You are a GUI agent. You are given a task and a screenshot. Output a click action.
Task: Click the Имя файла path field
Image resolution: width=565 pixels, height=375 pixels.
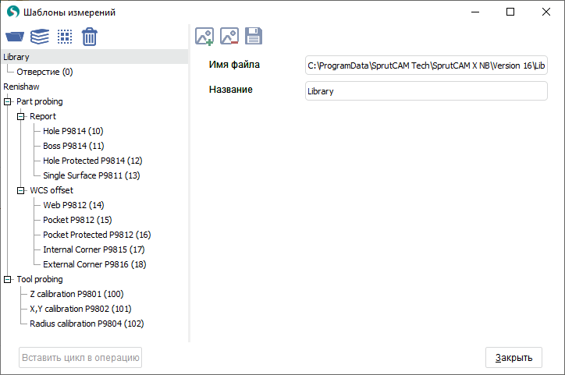(x=426, y=65)
